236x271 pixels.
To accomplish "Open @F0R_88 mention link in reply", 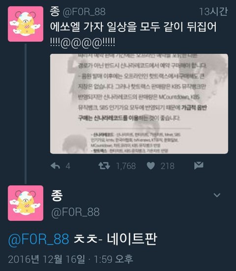I will point(38,239).
